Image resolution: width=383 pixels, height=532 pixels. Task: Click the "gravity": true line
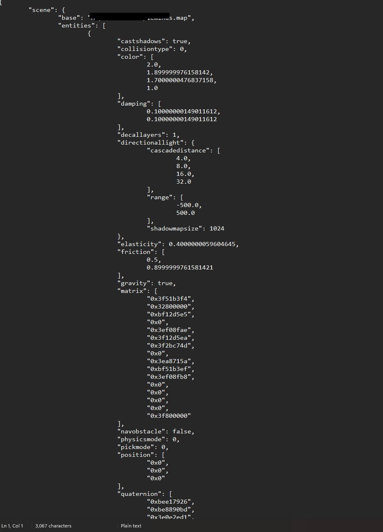coord(147,283)
